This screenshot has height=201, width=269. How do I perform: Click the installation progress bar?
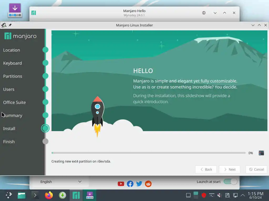tap(149, 153)
